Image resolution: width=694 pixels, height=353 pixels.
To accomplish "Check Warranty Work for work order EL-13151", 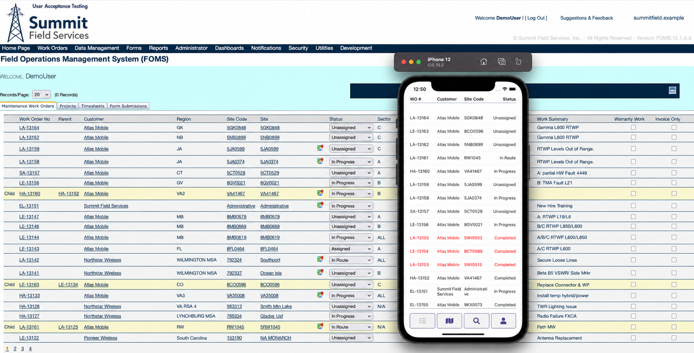I will 633,205.
